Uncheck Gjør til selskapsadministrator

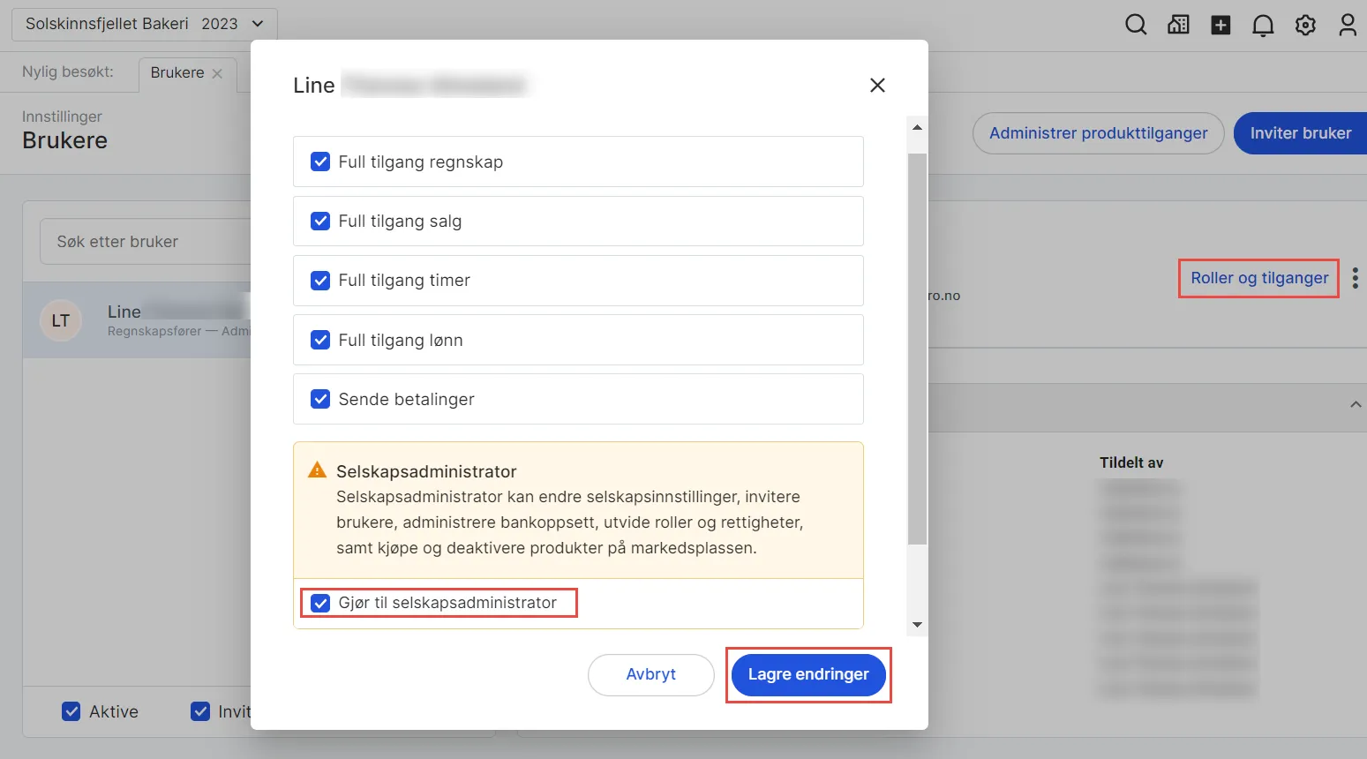pyautogui.click(x=320, y=603)
